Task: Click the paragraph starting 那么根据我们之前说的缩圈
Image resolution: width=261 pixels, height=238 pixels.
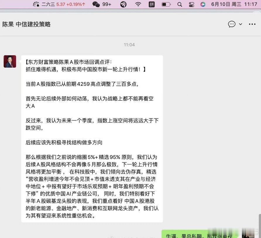Action: tap(92, 186)
